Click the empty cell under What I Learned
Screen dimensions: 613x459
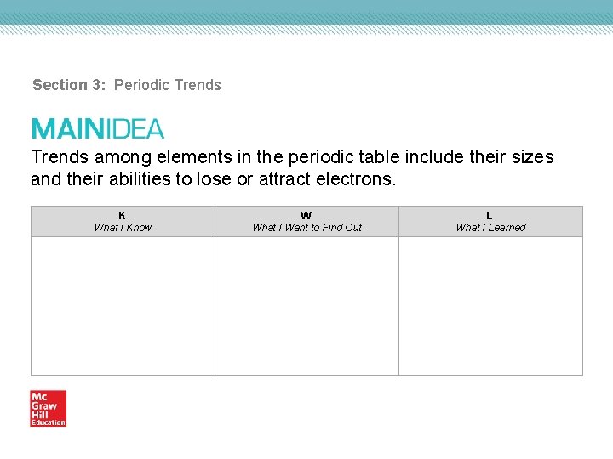coord(490,305)
